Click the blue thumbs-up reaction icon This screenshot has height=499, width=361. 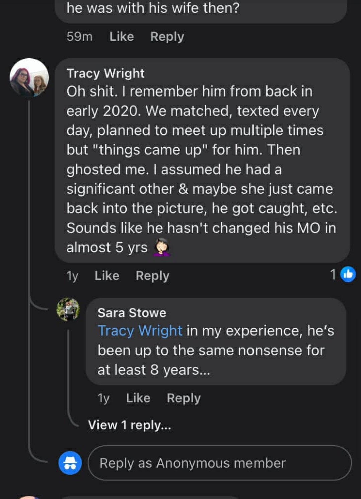[348, 274]
